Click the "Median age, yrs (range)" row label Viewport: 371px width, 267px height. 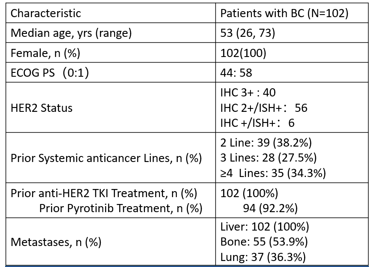pos(71,33)
